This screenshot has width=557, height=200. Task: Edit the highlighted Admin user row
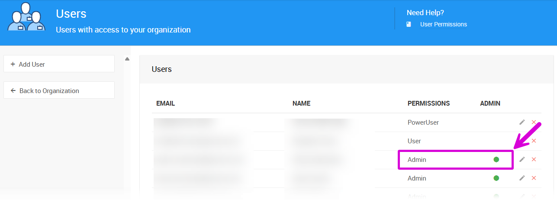tap(522, 160)
